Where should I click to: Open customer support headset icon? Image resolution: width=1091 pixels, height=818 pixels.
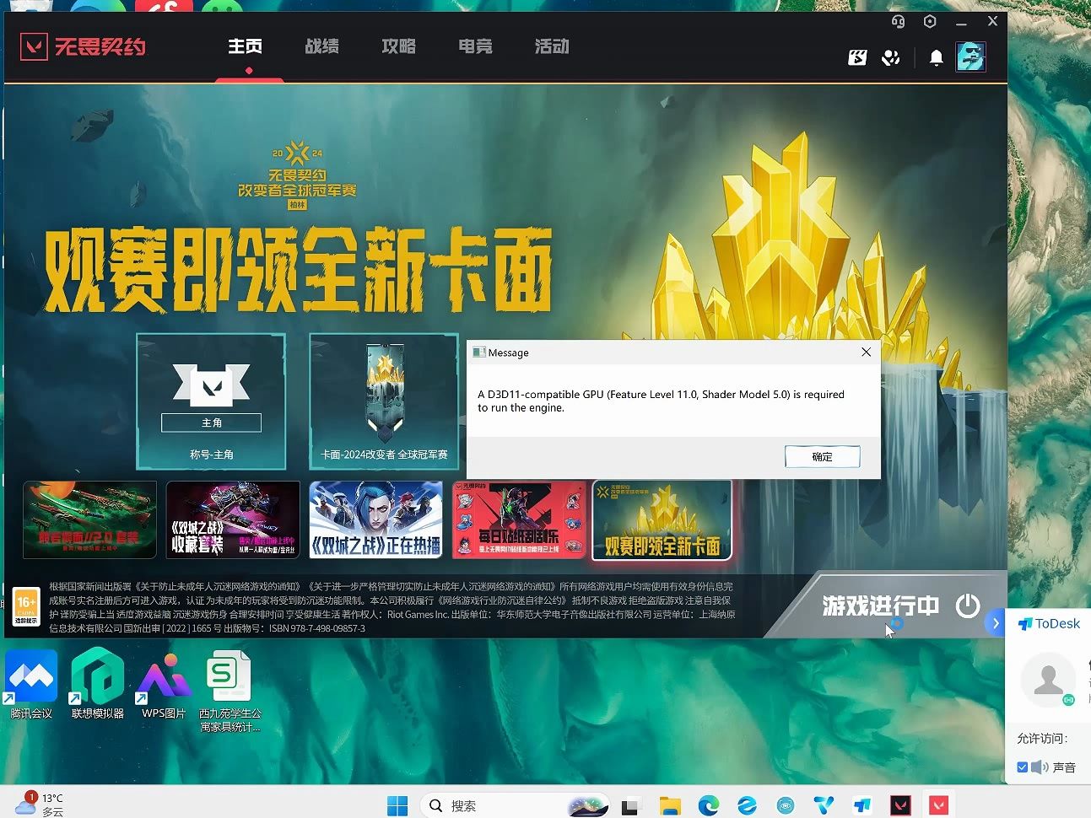pos(898,22)
